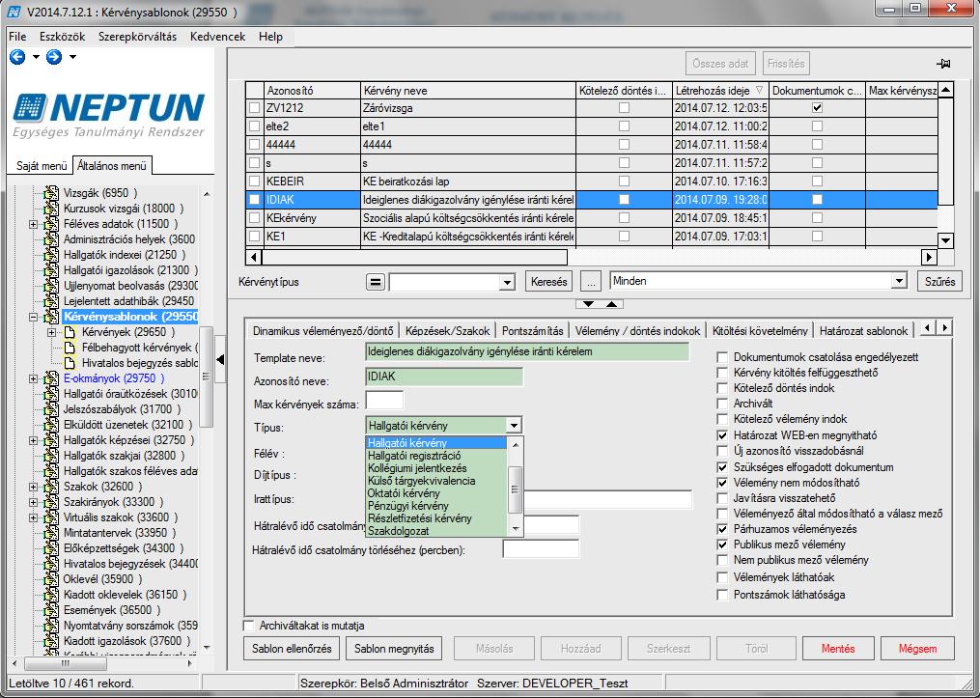Click the Szűrés button
The image size is (980, 698).
(x=940, y=281)
